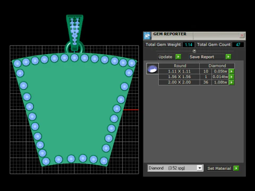Click the 0.05tw weight cell

click(220, 71)
